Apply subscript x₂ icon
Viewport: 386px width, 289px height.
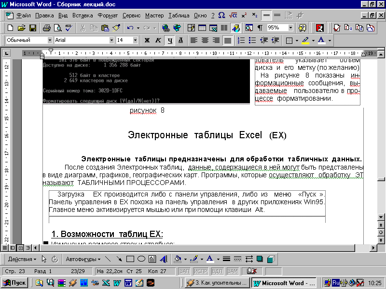tap(255, 15)
